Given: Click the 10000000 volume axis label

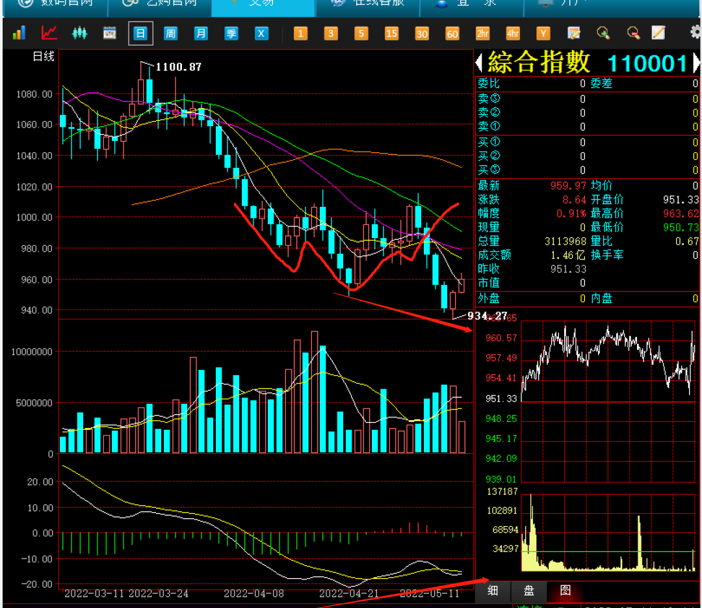Looking at the screenshot, I should [x=32, y=352].
